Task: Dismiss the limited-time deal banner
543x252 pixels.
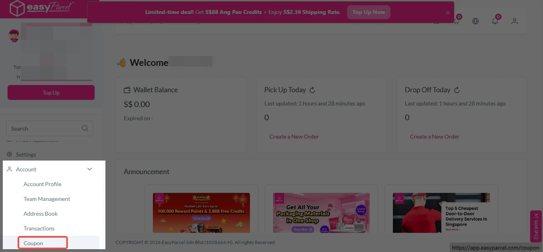Action: pyautogui.click(x=448, y=12)
